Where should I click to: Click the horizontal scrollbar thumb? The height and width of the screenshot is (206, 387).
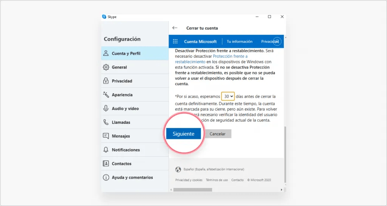(x=192, y=190)
